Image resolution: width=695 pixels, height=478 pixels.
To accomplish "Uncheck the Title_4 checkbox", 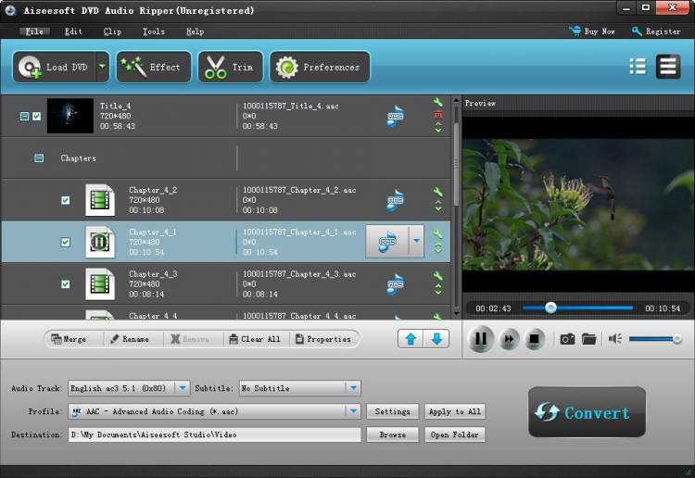I will (36, 116).
